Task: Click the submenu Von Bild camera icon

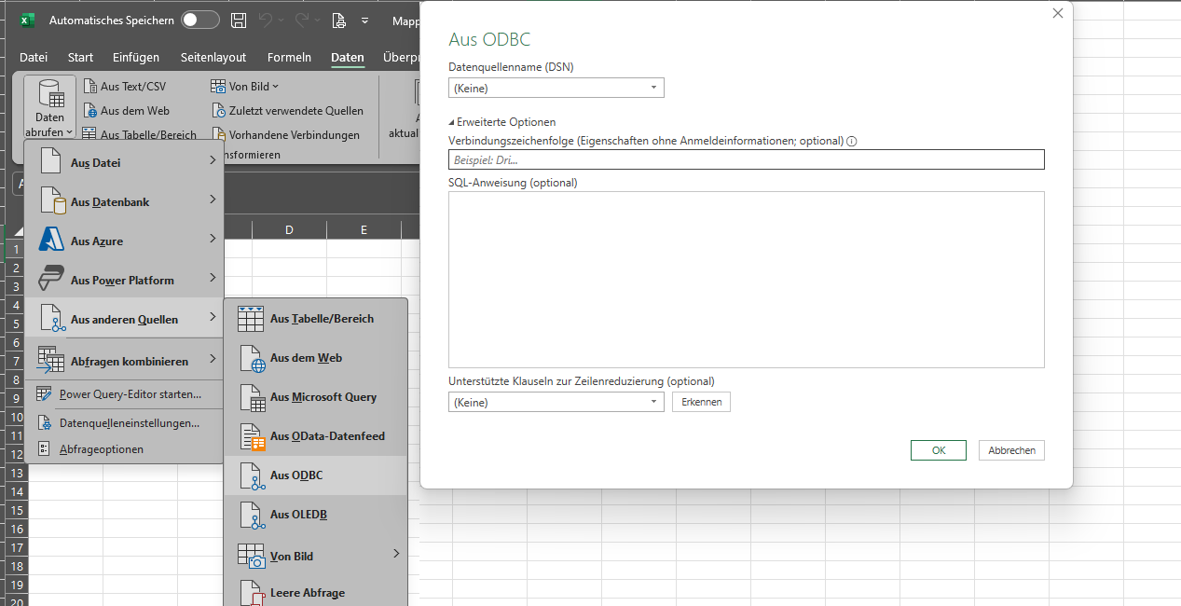Action: 252,557
